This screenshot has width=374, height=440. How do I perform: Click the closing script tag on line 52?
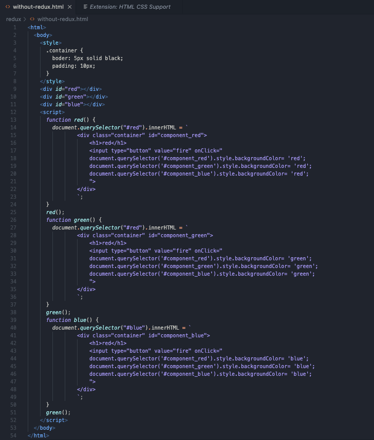click(53, 420)
